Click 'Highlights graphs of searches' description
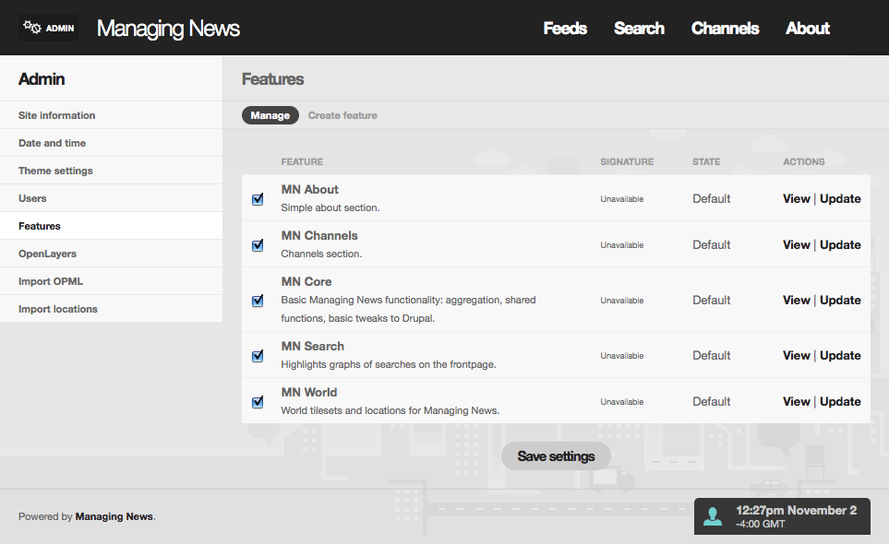889x544 pixels. point(389,364)
